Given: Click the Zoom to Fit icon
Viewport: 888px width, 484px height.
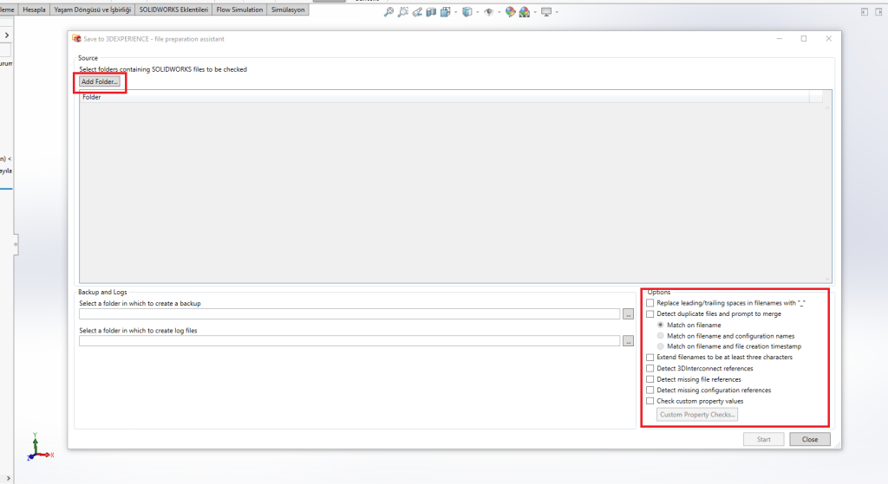Looking at the screenshot, I should tap(389, 12).
